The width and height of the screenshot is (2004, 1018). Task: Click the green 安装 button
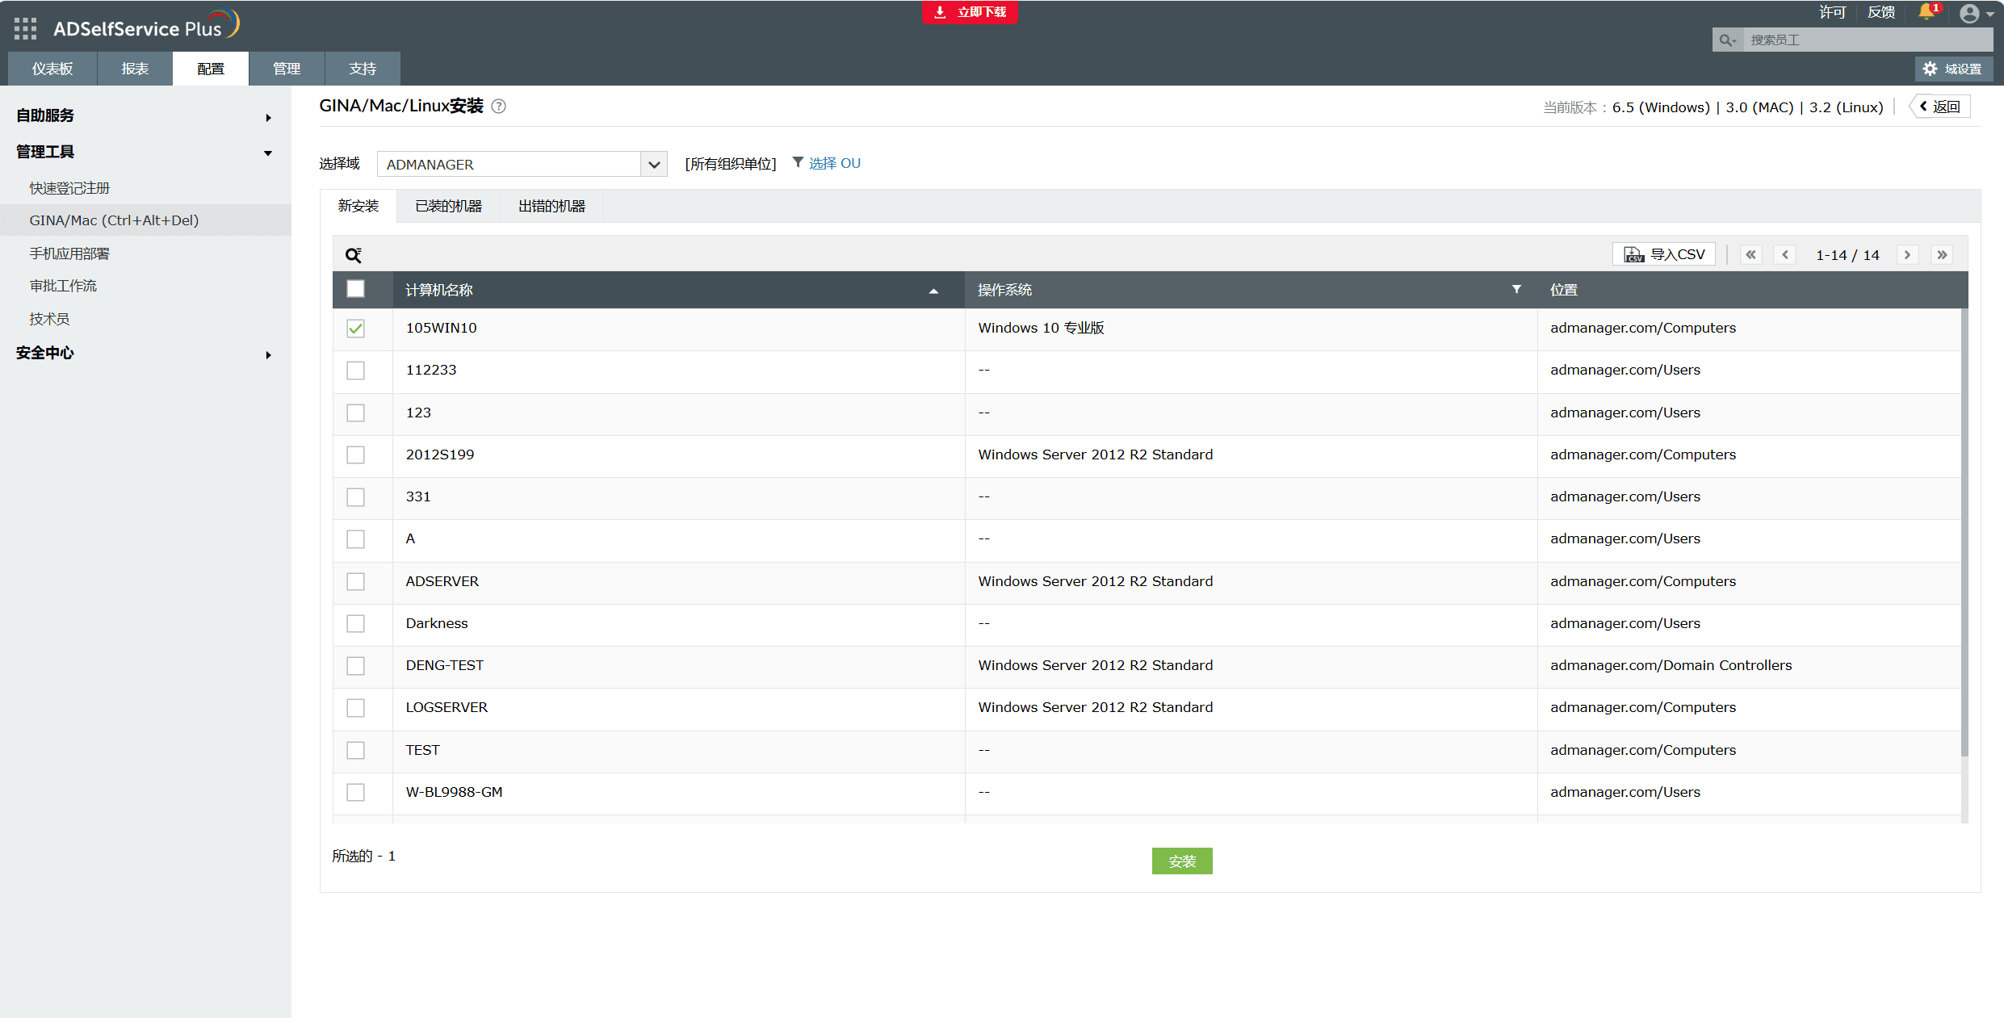pos(1181,861)
